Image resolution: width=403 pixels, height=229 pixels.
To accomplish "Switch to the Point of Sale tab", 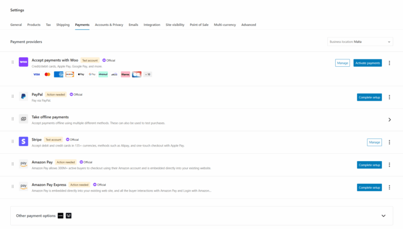I will pyautogui.click(x=199, y=25).
